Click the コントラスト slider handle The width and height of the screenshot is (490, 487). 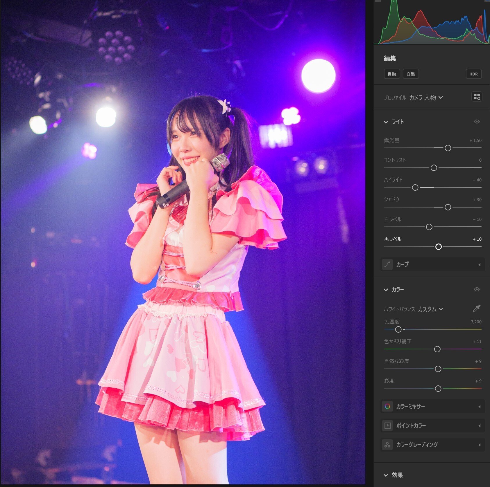tap(434, 168)
